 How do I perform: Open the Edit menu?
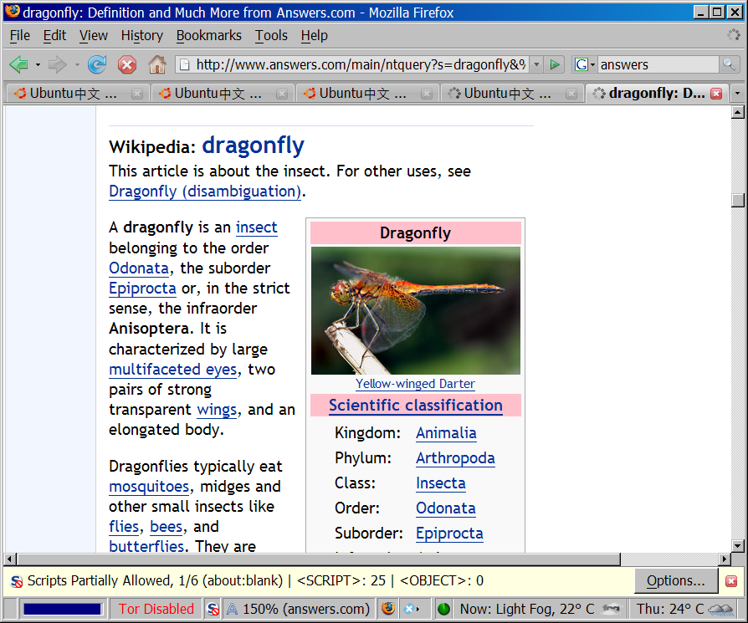pyautogui.click(x=54, y=36)
